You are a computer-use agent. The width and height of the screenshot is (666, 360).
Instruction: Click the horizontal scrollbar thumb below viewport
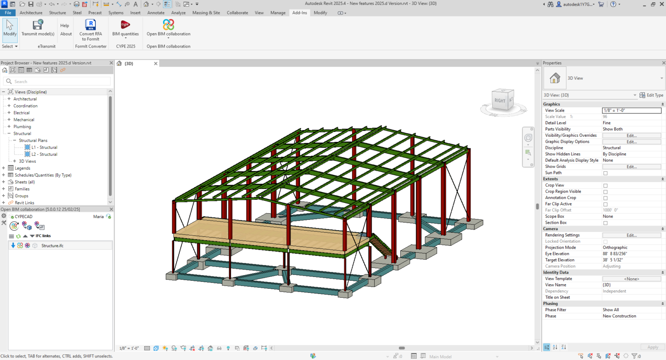402,348
